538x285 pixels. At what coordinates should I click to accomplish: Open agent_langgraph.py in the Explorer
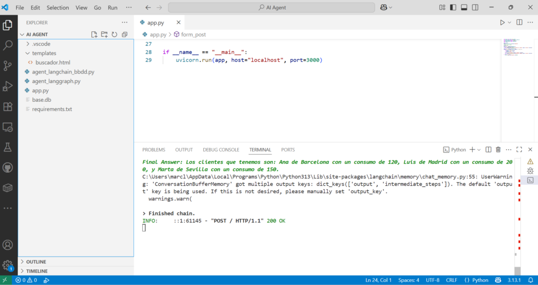tap(56, 81)
